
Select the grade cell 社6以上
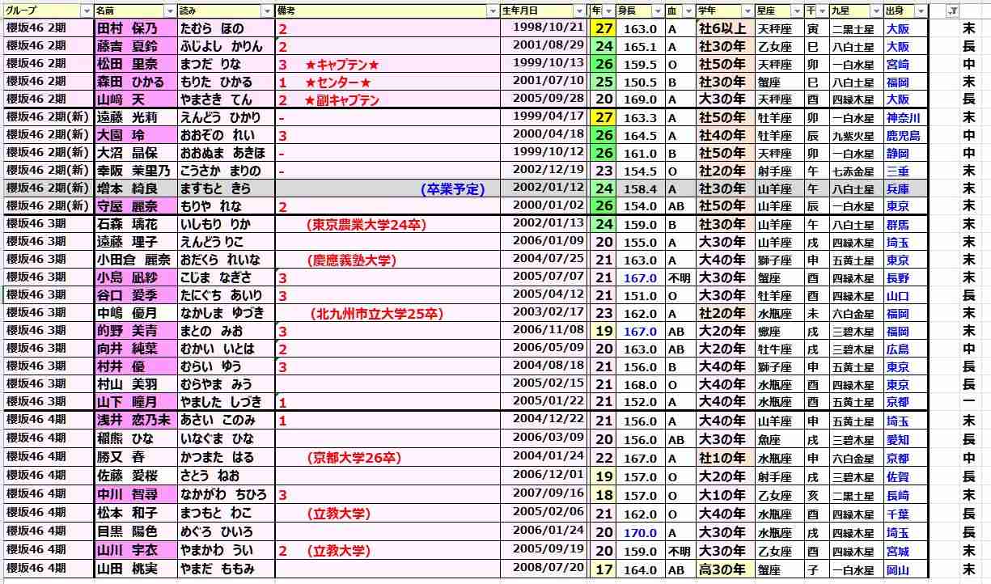[726, 28]
